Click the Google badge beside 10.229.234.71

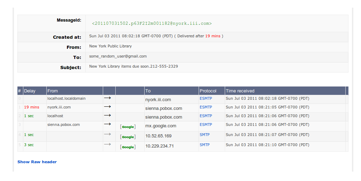tap(128, 147)
